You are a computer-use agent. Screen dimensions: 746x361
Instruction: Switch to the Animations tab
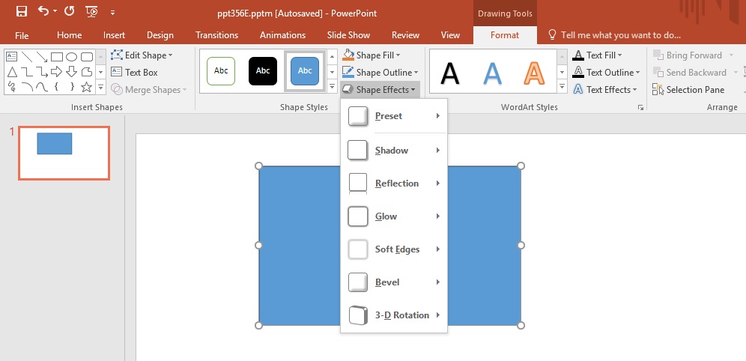[282, 35]
